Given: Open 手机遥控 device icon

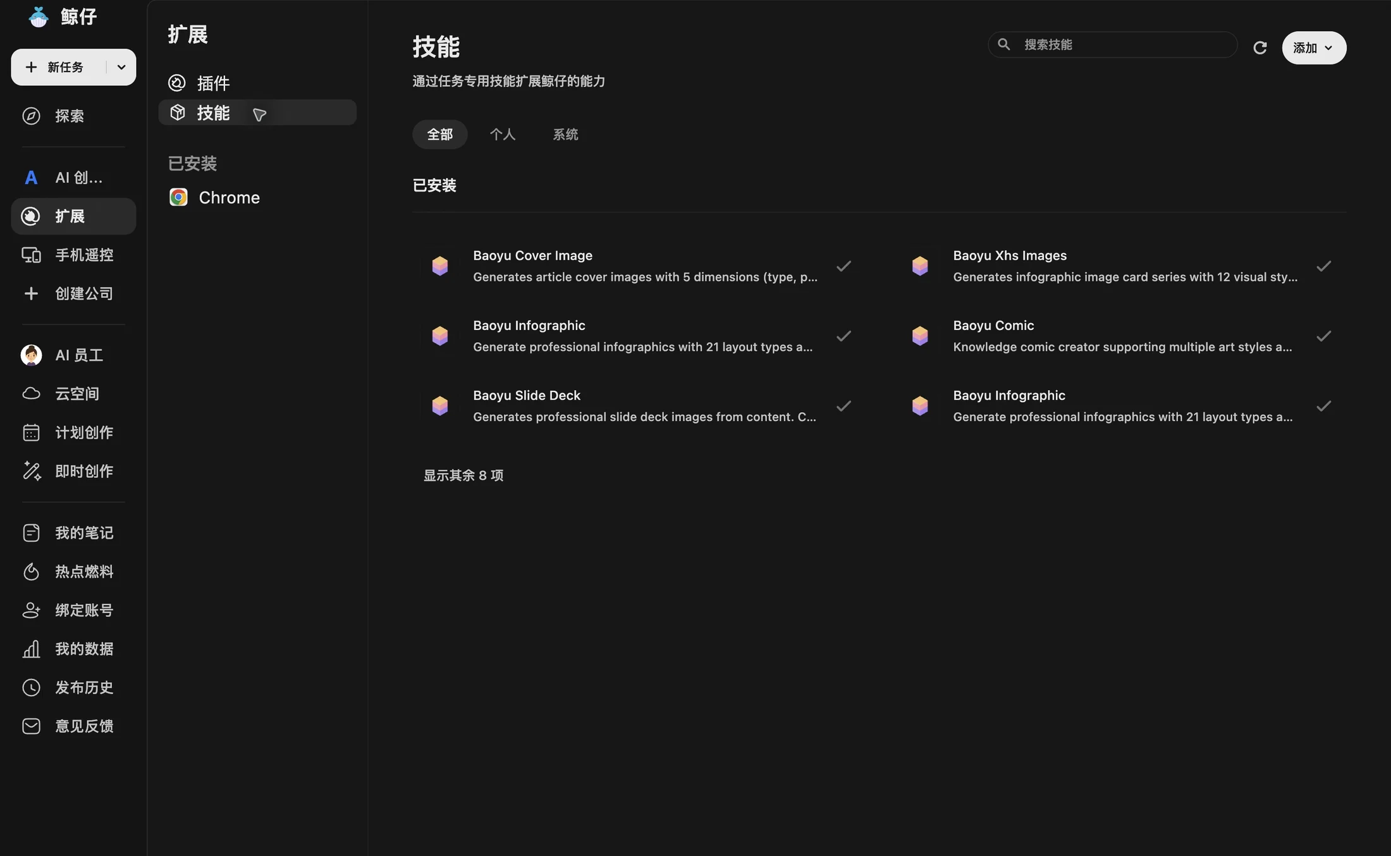Looking at the screenshot, I should pos(31,255).
